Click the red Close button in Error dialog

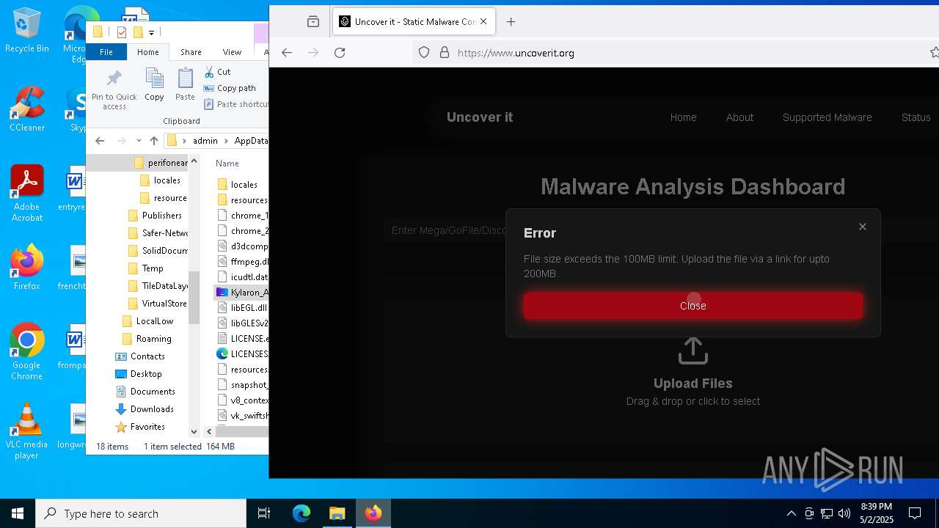tap(693, 306)
